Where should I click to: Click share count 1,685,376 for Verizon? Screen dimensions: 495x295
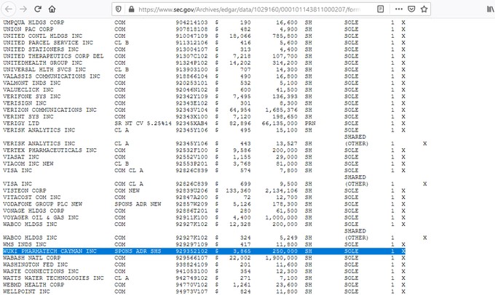(x=281, y=110)
